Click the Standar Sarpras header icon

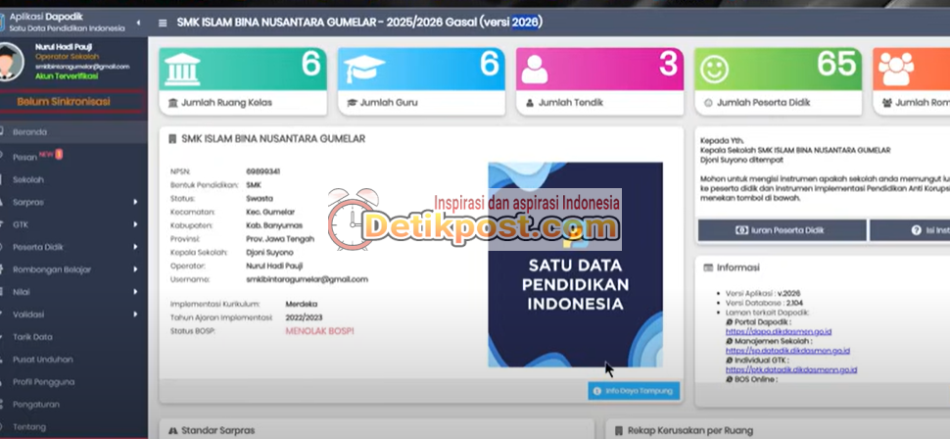tap(172, 430)
